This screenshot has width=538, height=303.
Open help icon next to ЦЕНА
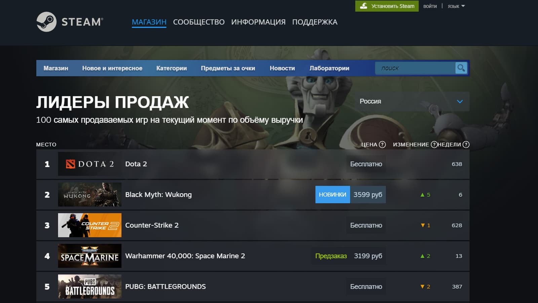[382, 144]
